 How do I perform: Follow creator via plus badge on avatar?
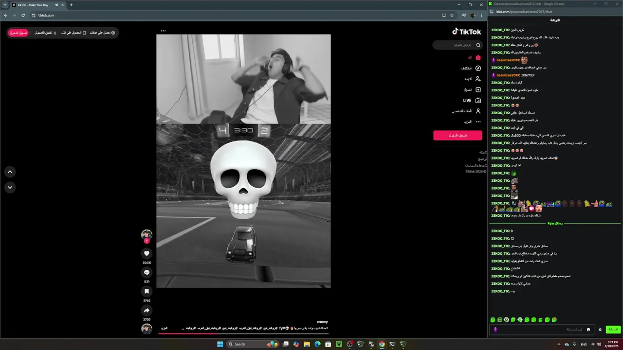click(x=147, y=241)
